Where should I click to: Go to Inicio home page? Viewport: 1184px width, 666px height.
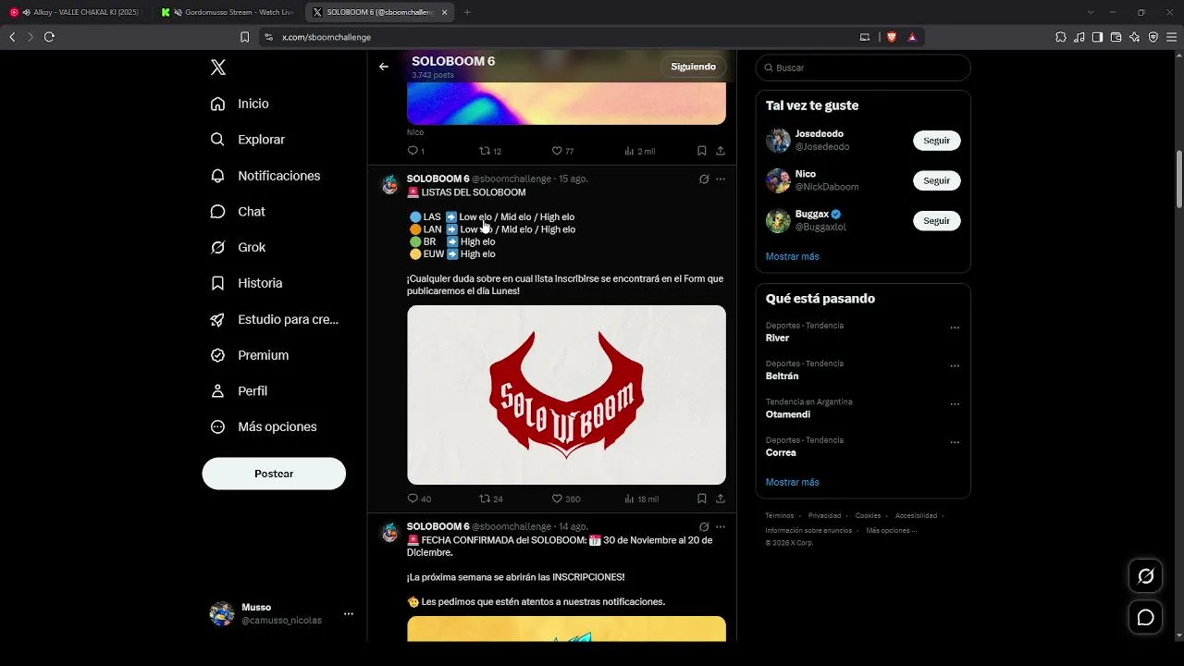pos(240,104)
